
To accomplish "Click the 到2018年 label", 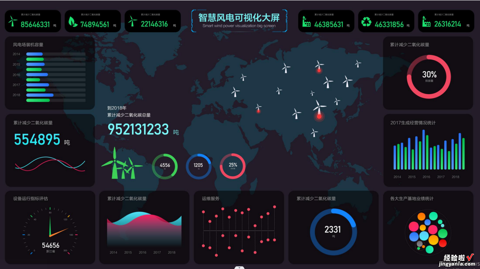I will 117,108.
